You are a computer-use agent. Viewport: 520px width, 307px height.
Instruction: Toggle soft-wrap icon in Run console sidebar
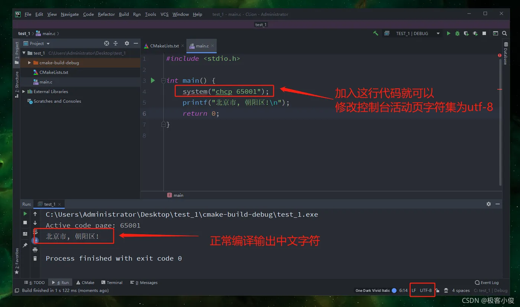(x=35, y=232)
